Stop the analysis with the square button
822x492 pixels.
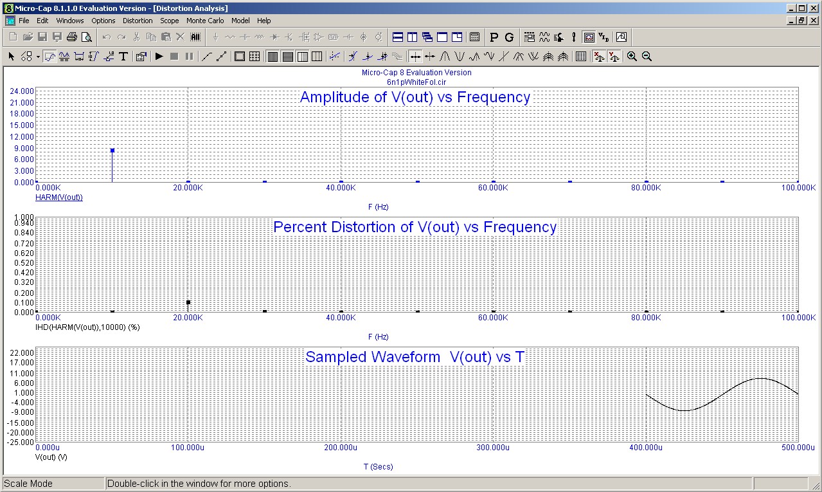[174, 57]
